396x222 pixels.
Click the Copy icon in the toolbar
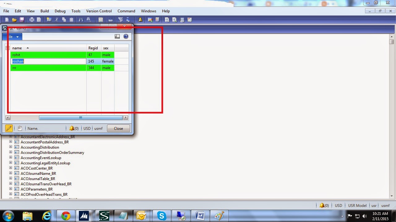(64, 19)
